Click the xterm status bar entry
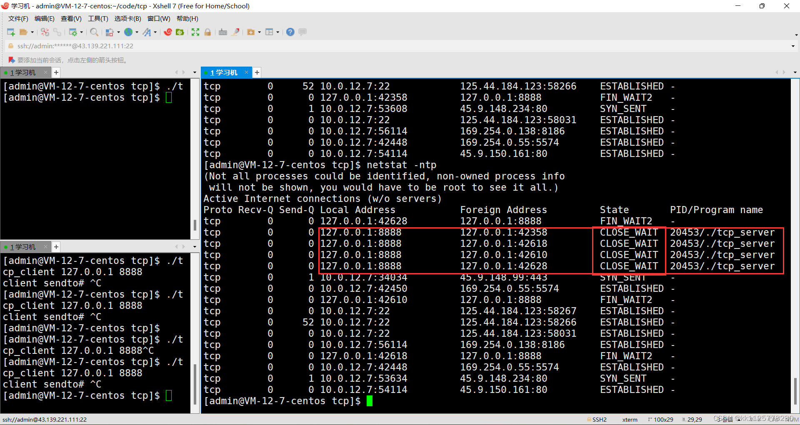Screen dimensions: 800x425 (x=630, y=420)
